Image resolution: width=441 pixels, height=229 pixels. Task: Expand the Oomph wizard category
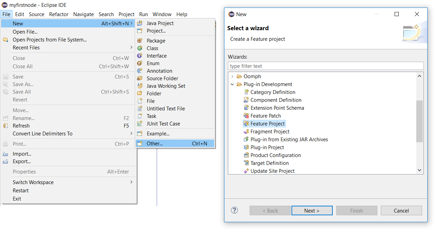tap(232, 76)
